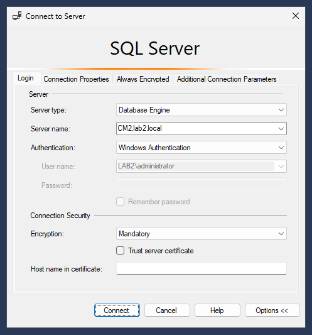Expand the Server name dropdown arrow

coord(281,129)
